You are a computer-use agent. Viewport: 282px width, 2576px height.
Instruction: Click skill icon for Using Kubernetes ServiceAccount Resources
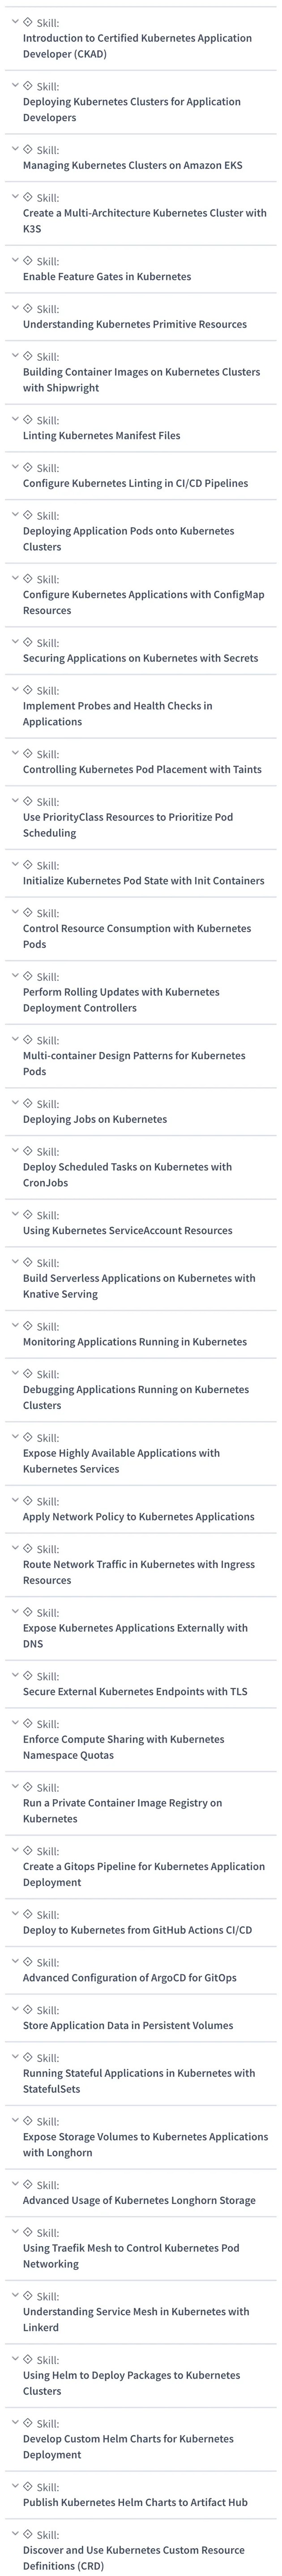(28, 1214)
